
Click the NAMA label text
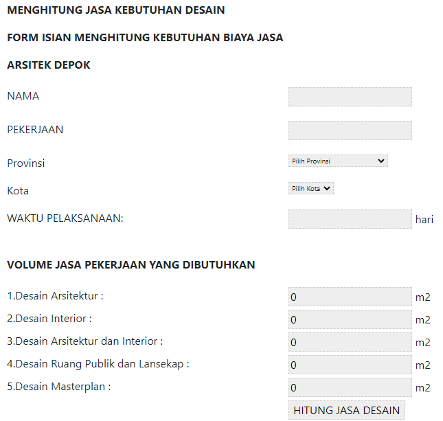pos(23,96)
